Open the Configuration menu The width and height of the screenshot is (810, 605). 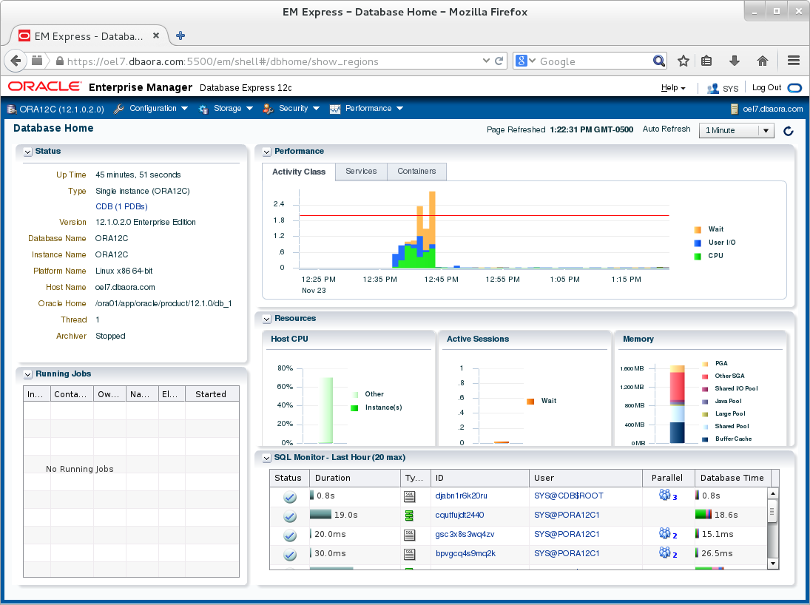coord(151,109)
